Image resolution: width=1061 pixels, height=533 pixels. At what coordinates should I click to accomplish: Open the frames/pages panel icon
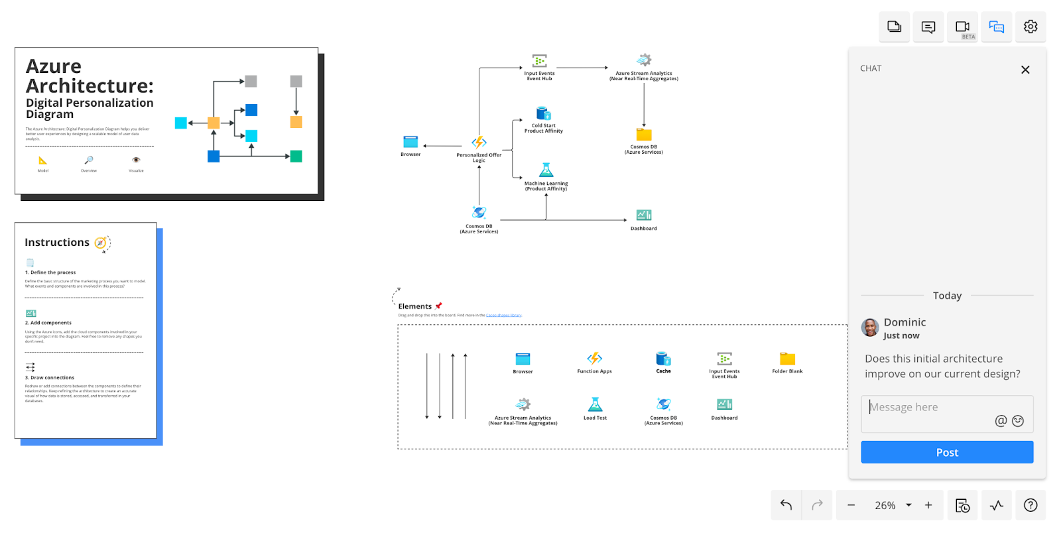coord(894,27)
